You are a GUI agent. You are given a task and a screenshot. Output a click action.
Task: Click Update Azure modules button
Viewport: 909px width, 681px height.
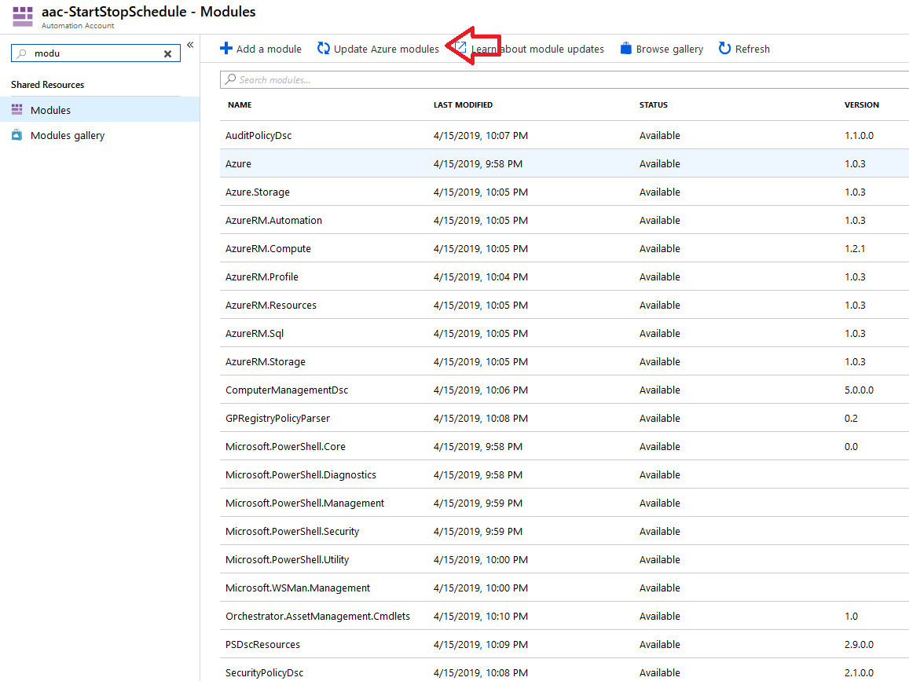(378, 49)
